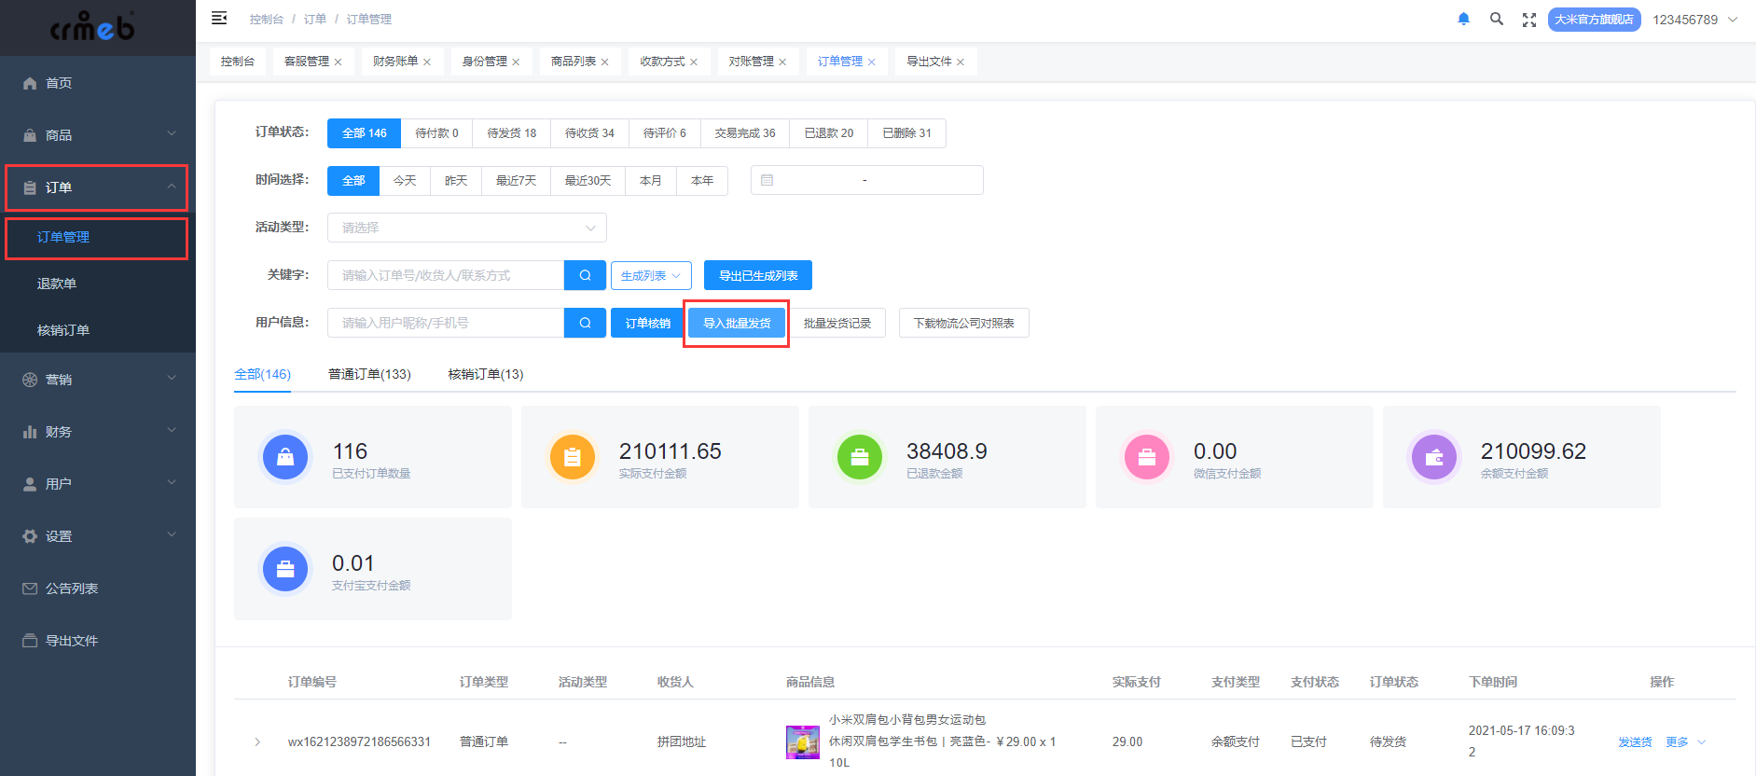Viewport: 1756px width, 776px height.
Task: Expand the 营销 sidebar menu
Action: tap(98, 380)
